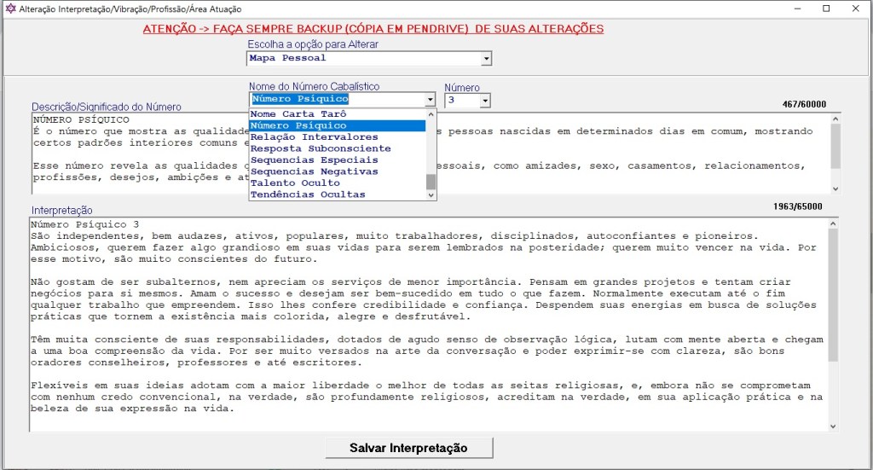Select 'Relação Intervalores' list option
Image resolution: width=873 pixels, height=470 pixels.
click(x=303, y=137)
